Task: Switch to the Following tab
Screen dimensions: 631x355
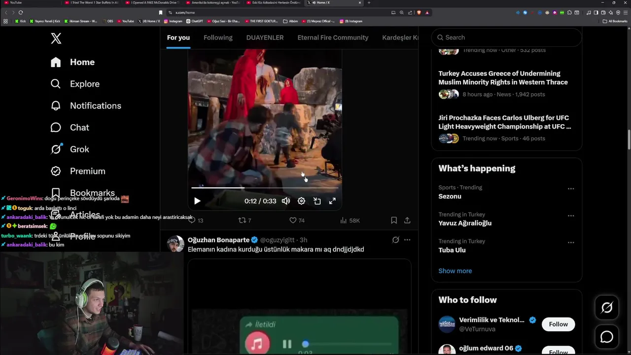Action: [x=218, y=37]
